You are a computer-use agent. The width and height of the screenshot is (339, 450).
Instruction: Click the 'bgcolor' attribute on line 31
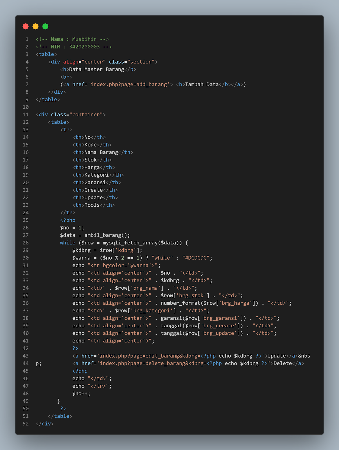(x=114, y=265)
